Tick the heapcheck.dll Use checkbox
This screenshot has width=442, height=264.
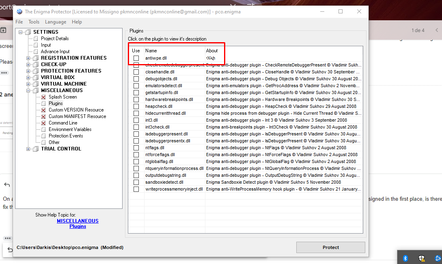coord(136,107)
